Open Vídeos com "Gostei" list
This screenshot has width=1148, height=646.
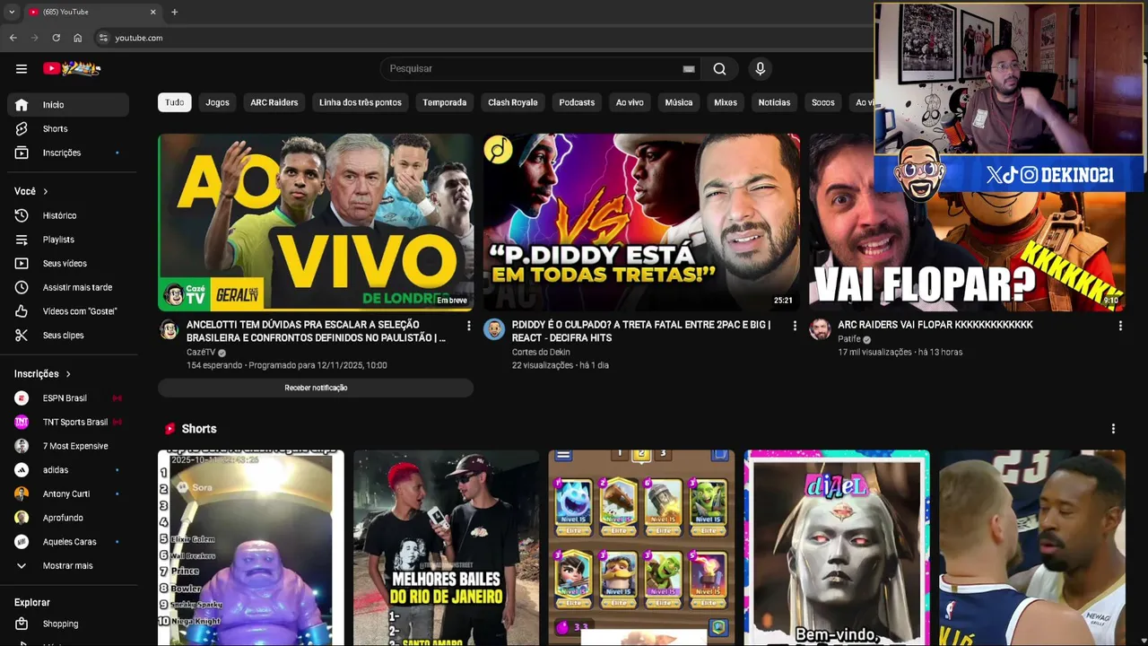[x=68, y=311]
